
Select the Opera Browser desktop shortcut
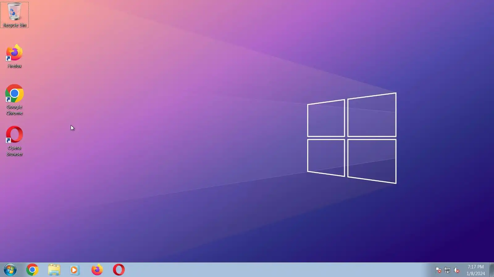point(14,141)
